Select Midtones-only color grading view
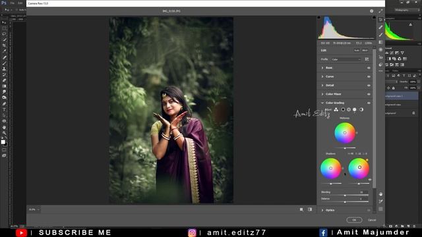The image size is (422, 237). [x=349, y=109]
